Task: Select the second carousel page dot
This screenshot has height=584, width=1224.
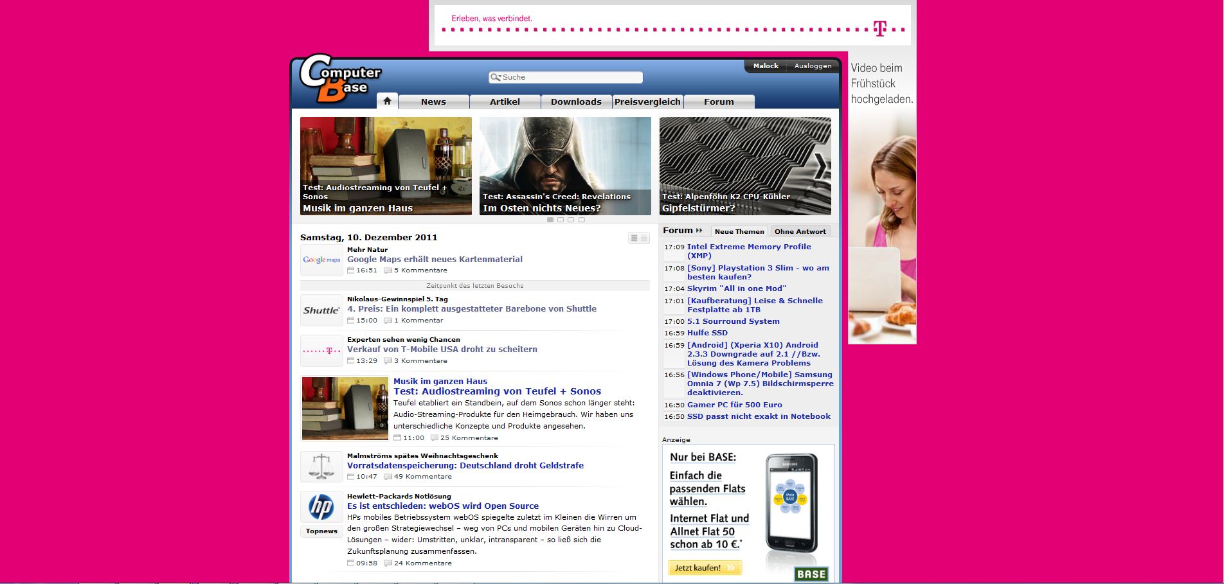Action: (x=561, y=220)
